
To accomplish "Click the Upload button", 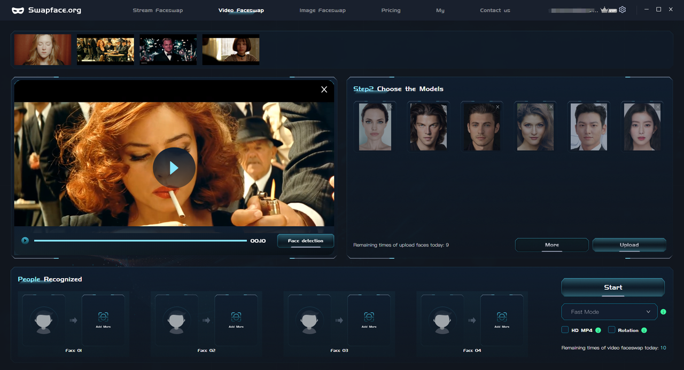I will [629, 245].
